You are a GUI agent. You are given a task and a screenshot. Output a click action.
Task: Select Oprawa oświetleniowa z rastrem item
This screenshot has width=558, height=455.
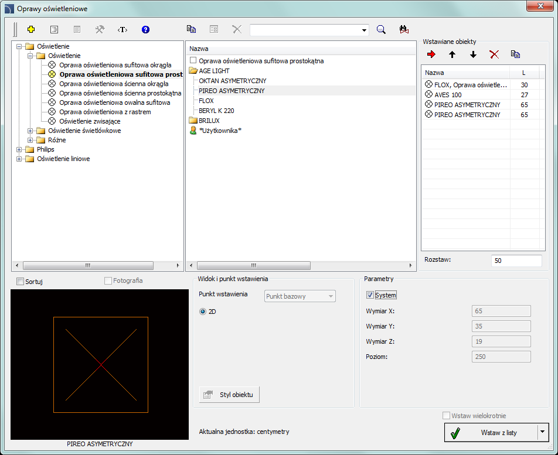pyautogui.click(x=105, y=112)
